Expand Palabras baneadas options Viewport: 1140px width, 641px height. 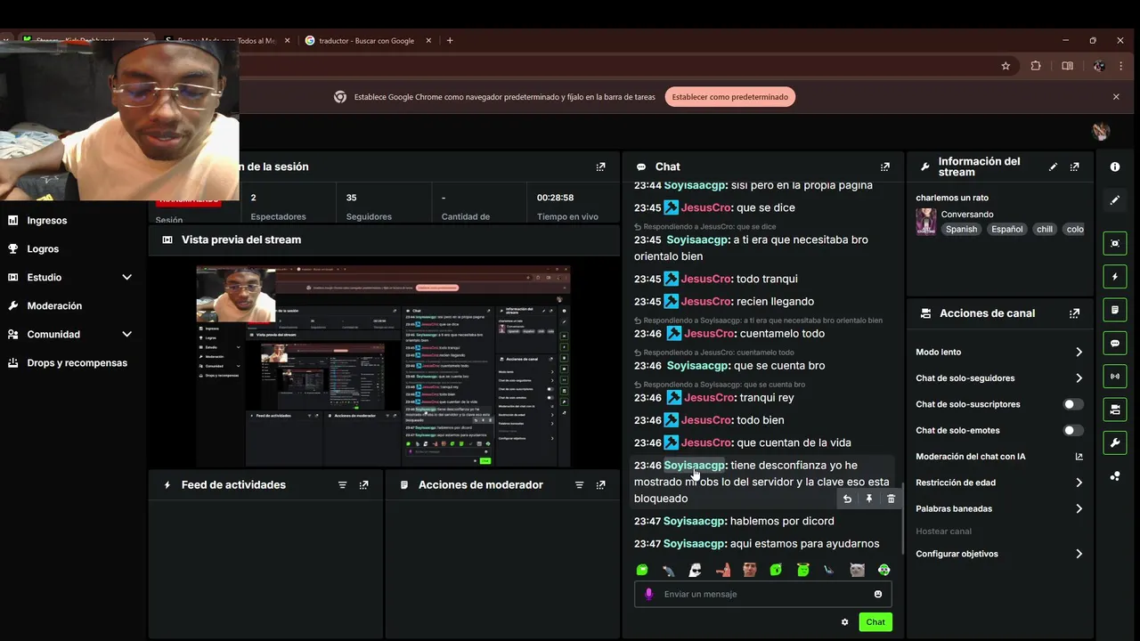(1079, 508)
